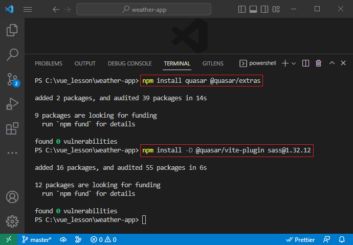Image resolution: width=353 pixels, height=245 pixels.
Task: Minimize the VS Code window
Action: click(294, 9)
